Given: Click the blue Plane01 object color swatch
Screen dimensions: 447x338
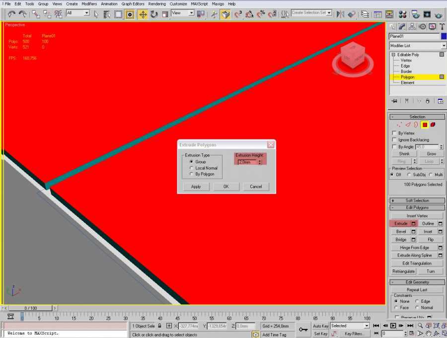Looking at the screenshot, I should [444, 36].
